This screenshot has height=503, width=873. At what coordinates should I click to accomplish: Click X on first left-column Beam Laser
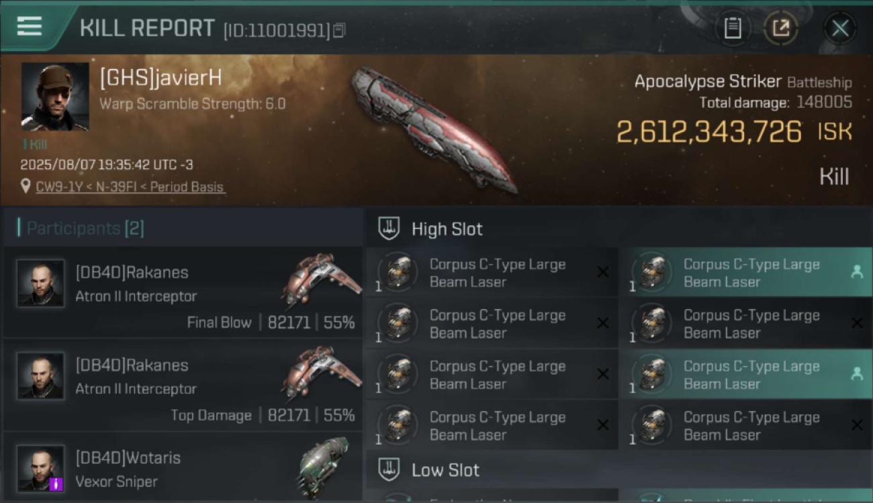[603, 272]
